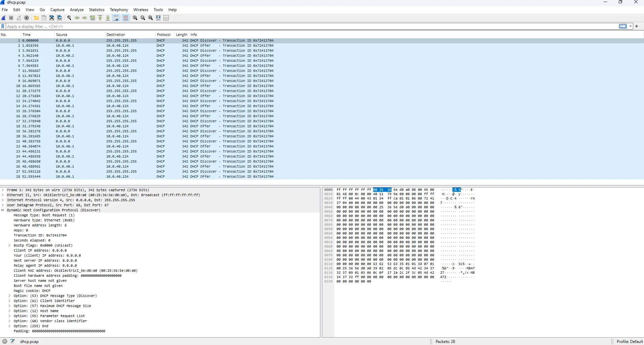Open the Capture menu
This screenshot has width=644, height=345.
(x=57, y=10)
